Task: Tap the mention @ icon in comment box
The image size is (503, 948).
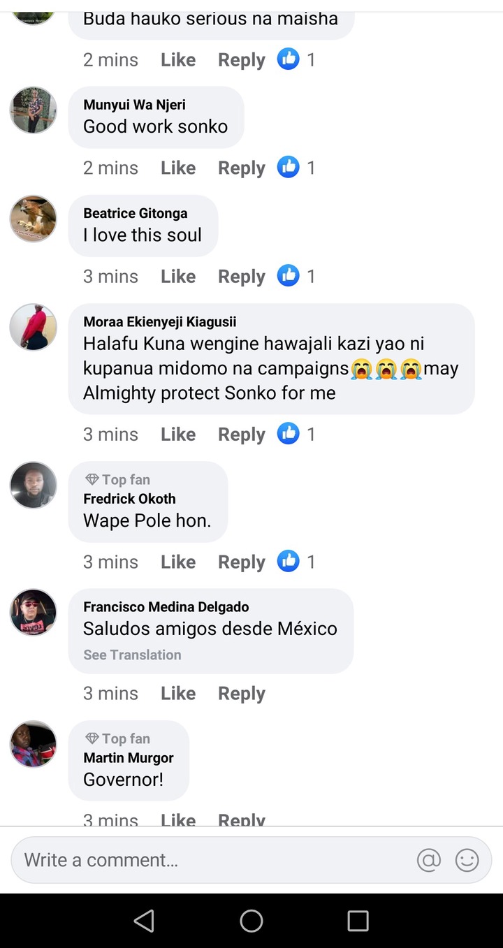Action: [429, 860]
